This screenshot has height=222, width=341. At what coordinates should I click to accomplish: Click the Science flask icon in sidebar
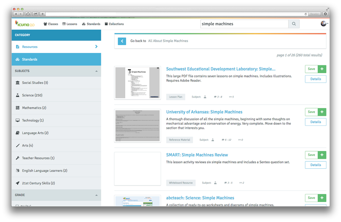click(18, 95)
